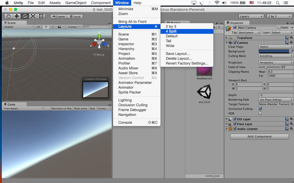This screenshot has width=294, height=183.
Task: Click the Background color swatch
Action: (x=274, y=51)
